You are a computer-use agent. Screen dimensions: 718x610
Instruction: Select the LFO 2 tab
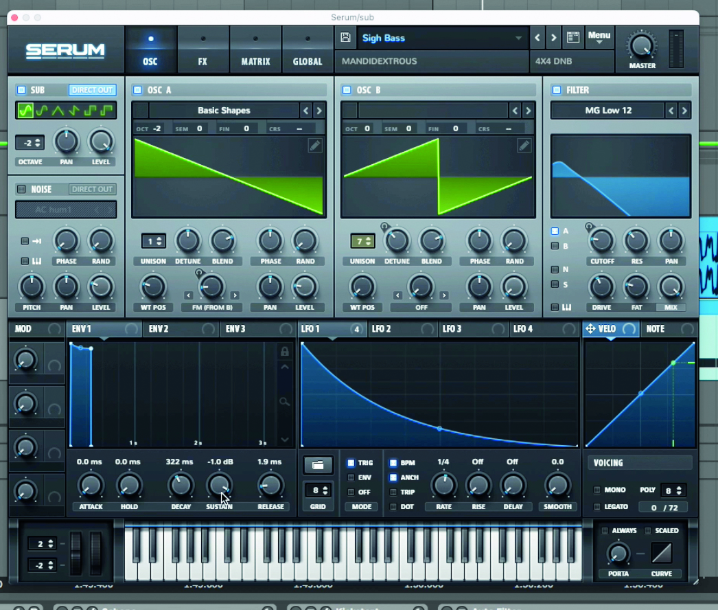(x=403, y=328)
